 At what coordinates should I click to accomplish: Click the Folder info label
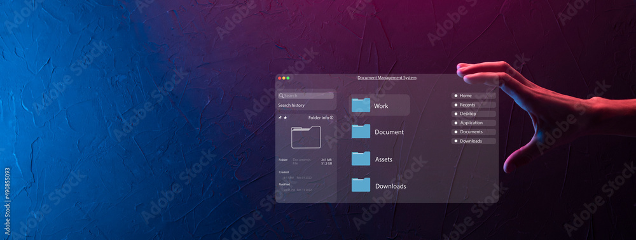319,117
